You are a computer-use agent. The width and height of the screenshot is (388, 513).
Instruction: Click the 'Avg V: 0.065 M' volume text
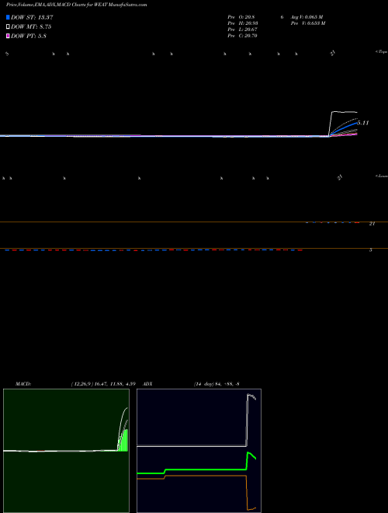[307, 17]
